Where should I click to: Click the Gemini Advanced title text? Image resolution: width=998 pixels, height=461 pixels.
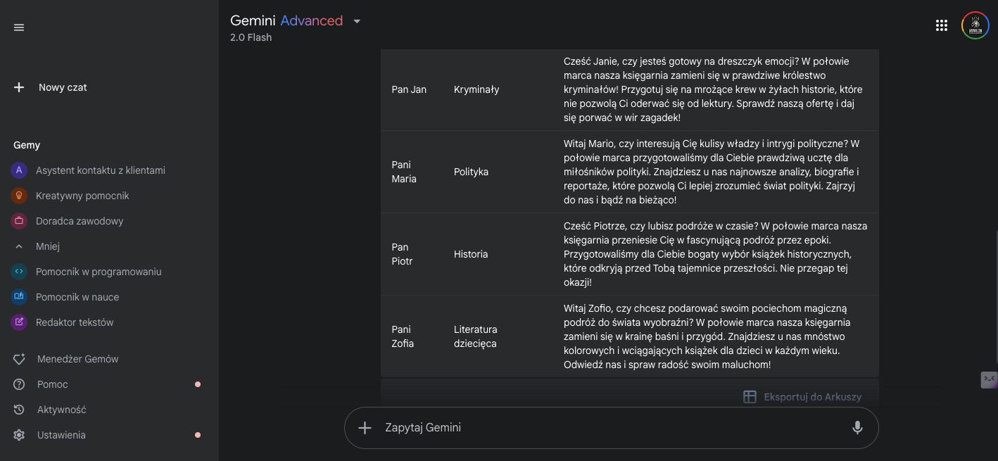(286, 21)
